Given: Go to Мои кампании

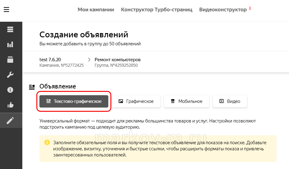Looking at the screenshot, I should click(x=96, y=10).
